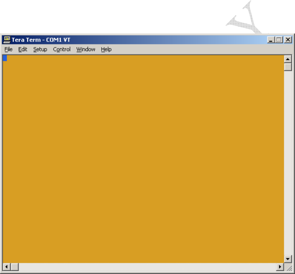295x274 pixels.
Task: Click the blue terminal cursor block
Action: tap(5, 58)
